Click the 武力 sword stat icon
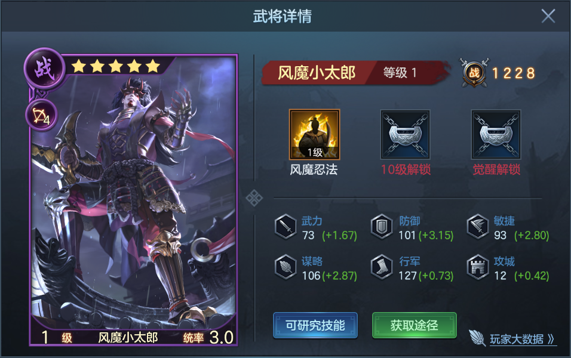Screen dimensions: 571x358 click(286, 227)
